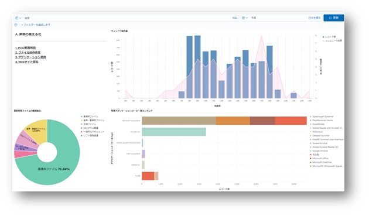
Task: Toggle レコード数 series in chart legend
Action: pos(329,37)
